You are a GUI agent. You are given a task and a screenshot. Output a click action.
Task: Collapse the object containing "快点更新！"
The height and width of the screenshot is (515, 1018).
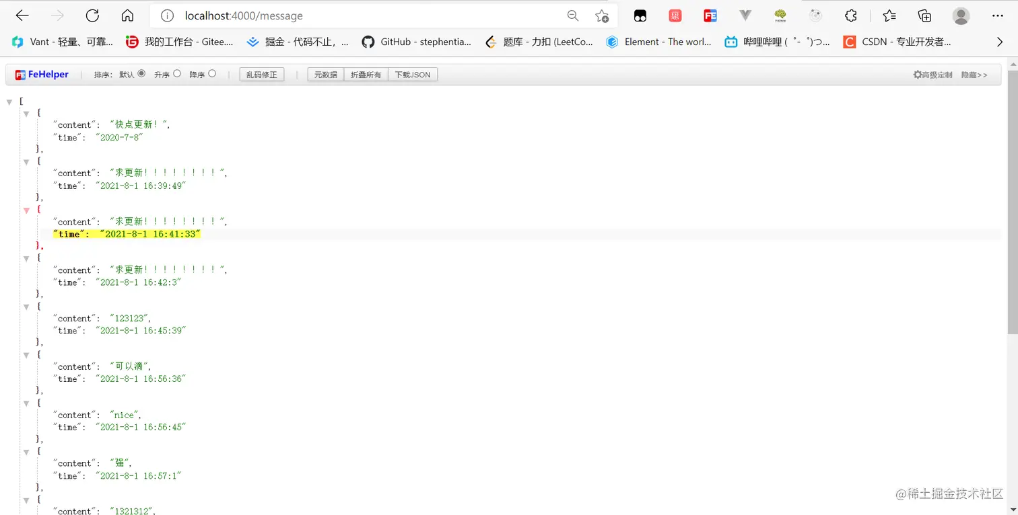[x=26, y=114]
